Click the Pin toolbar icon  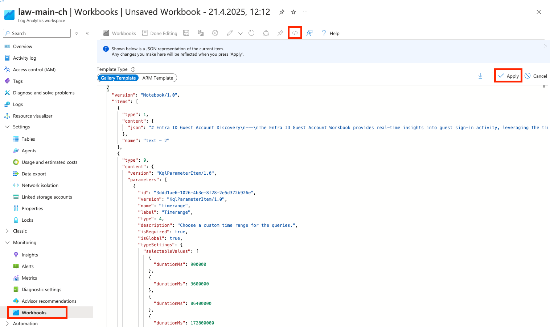click(x=280, y=33)
